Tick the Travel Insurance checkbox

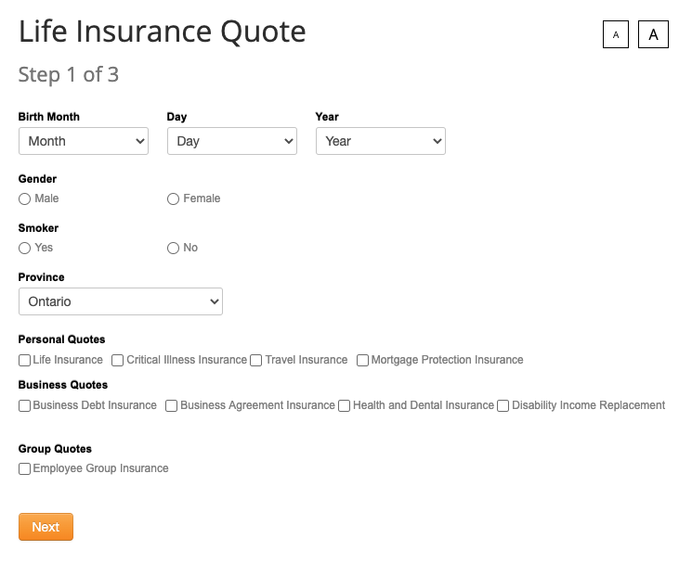pos(256,361)
